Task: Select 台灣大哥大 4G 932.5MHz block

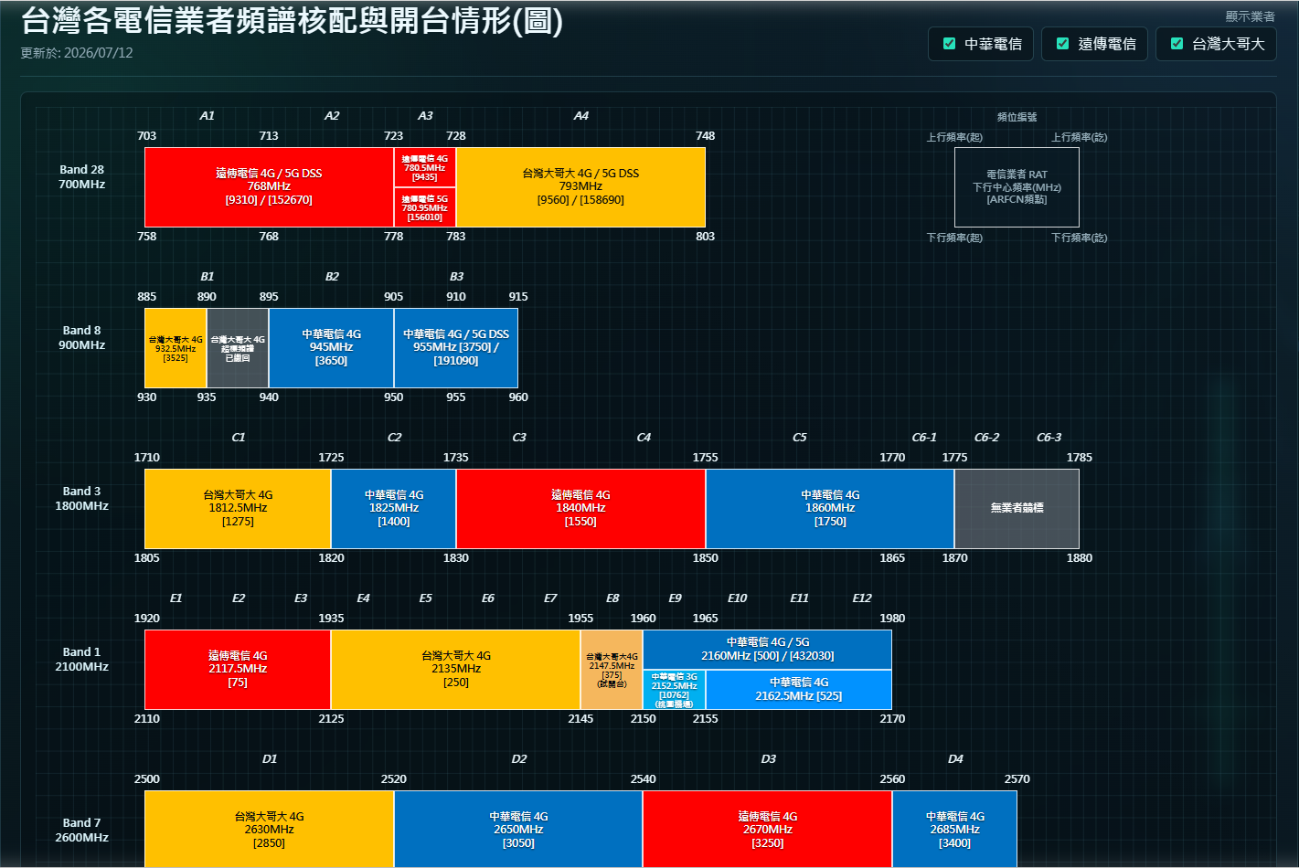Action: tap(176, 348)
